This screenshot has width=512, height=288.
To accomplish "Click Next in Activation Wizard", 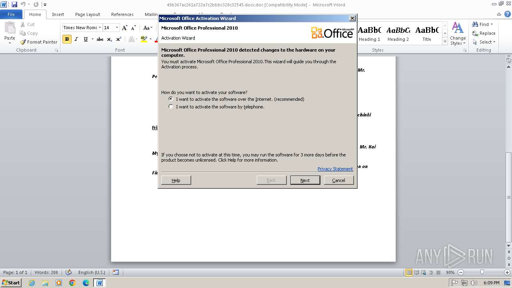I will pyautogui.click(x=305, y=180).
